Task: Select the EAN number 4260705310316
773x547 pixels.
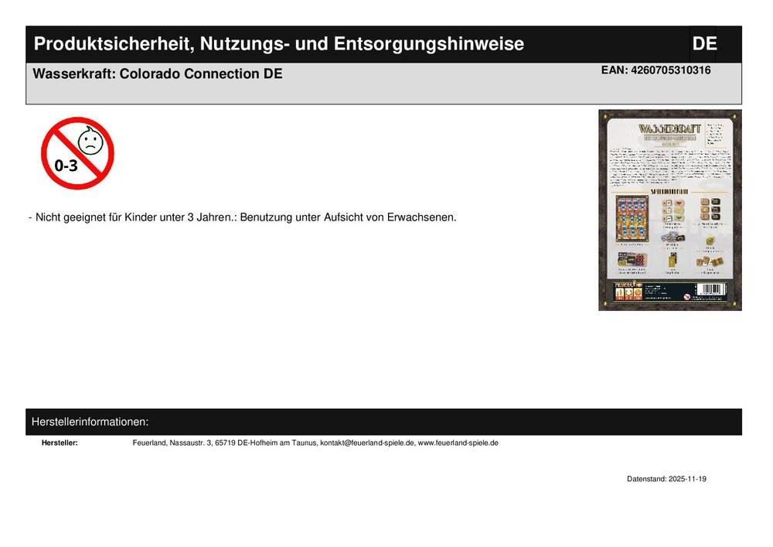Action: tap(670, 70)
